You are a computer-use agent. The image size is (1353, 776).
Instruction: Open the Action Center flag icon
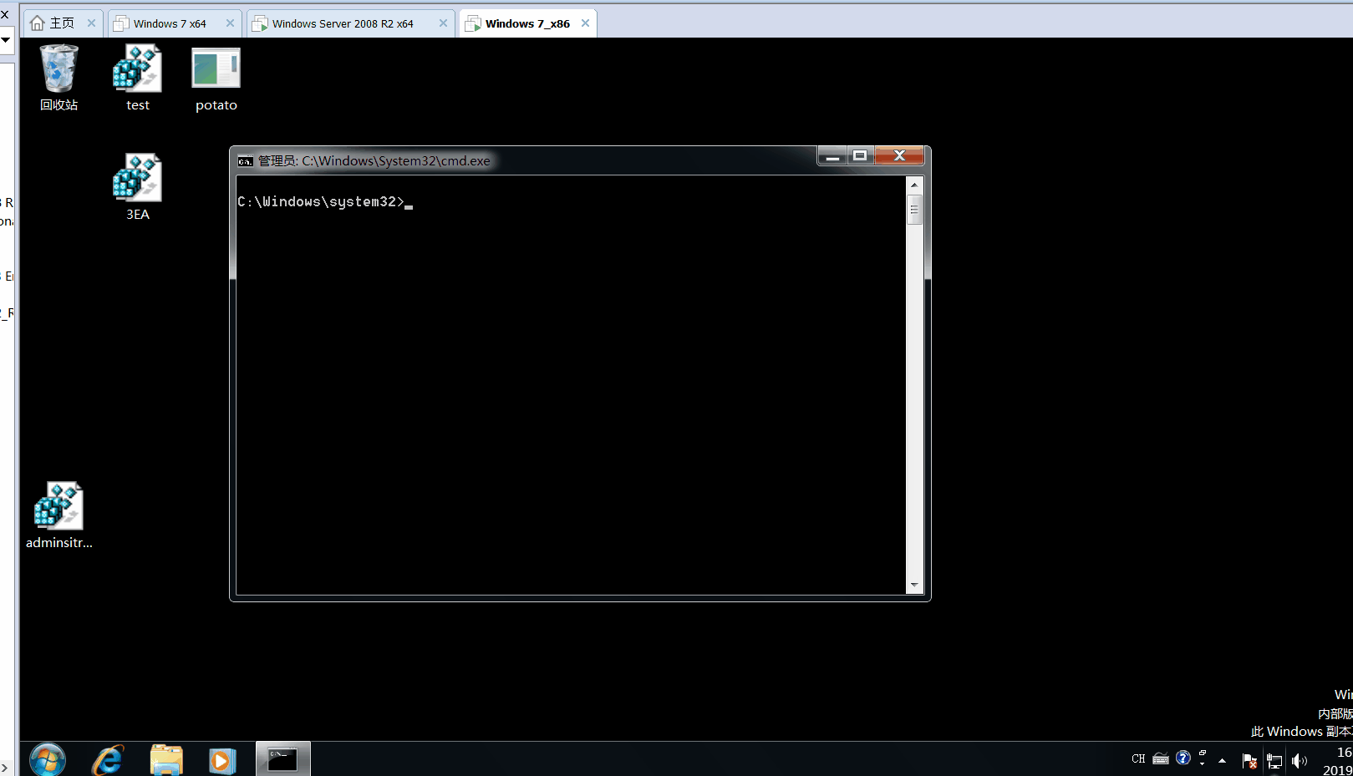coord(1249,760)
